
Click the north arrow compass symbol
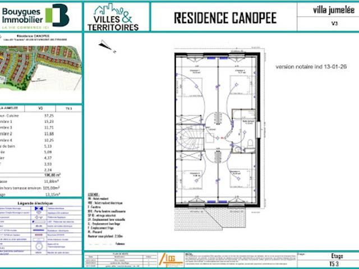click(107, 46)
